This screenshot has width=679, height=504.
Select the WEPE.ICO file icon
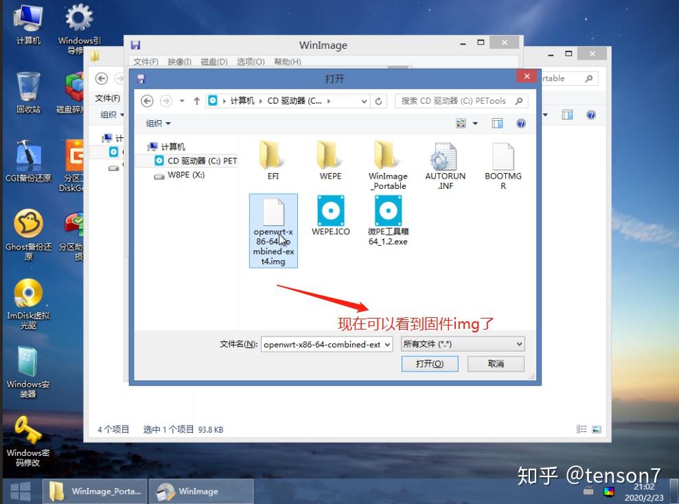tap(331, 215)
